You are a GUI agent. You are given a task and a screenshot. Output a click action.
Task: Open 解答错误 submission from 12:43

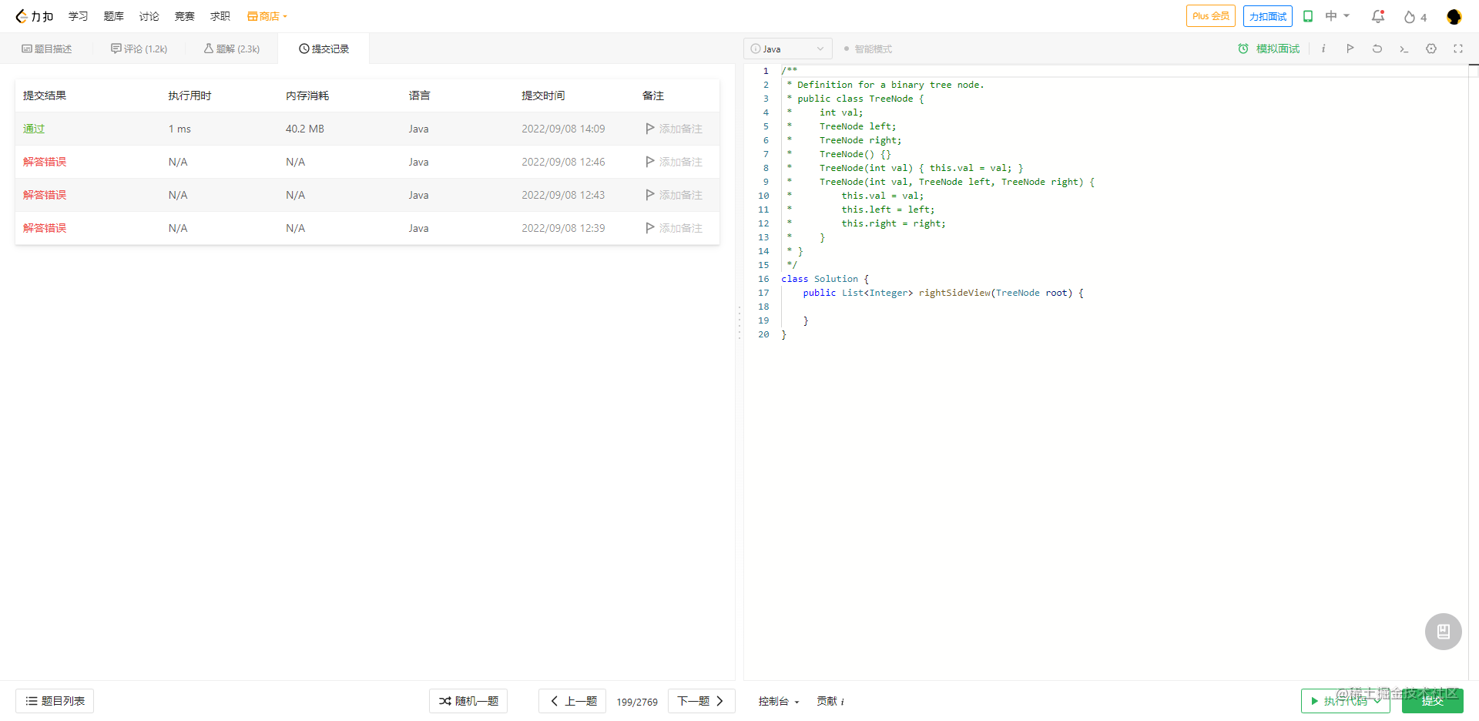tap(45, 195)
